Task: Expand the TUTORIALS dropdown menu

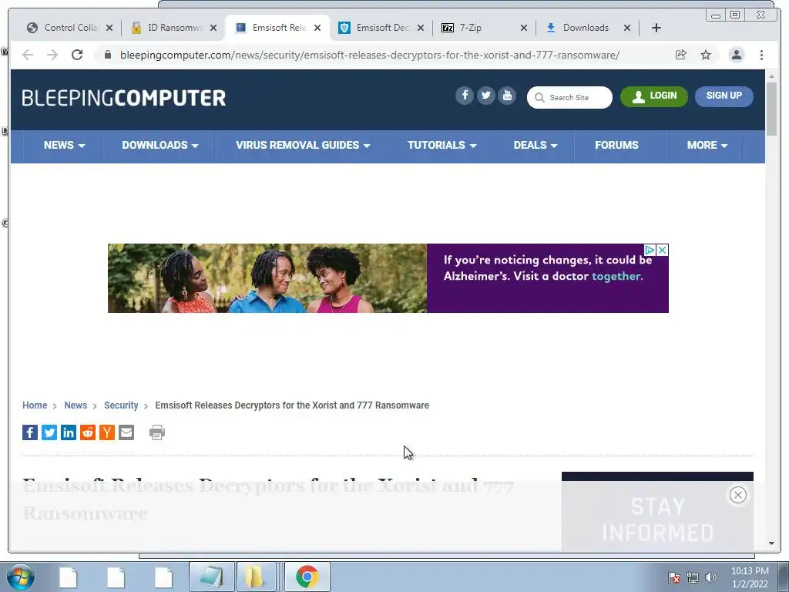Action: [442, 145]
